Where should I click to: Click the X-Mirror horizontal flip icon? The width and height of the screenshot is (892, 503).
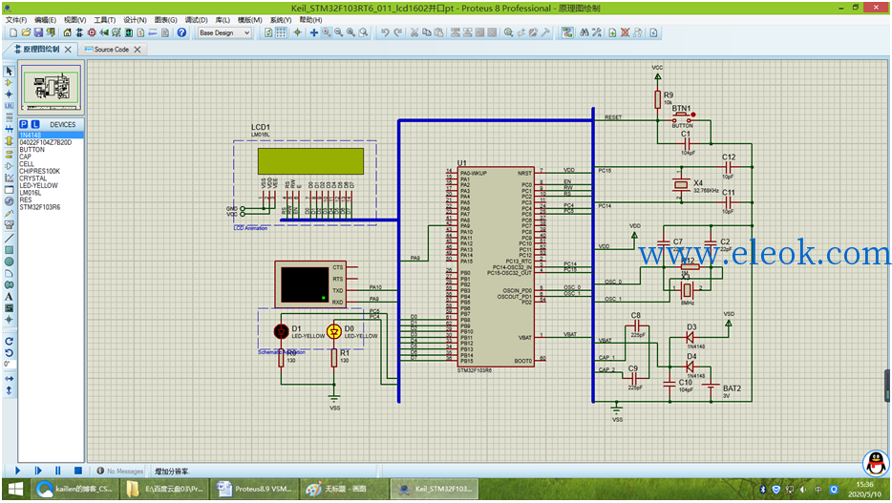tap(9, 379)
